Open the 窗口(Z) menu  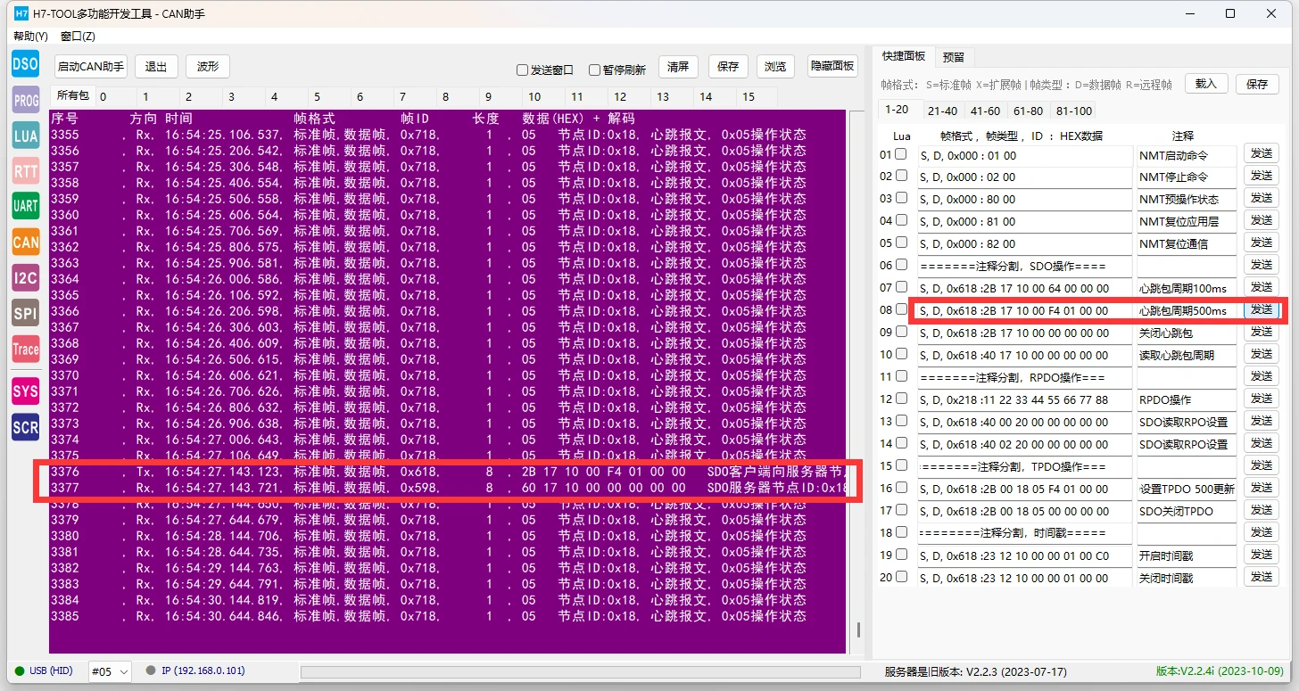pyautogui.click(x=78, y=37)
